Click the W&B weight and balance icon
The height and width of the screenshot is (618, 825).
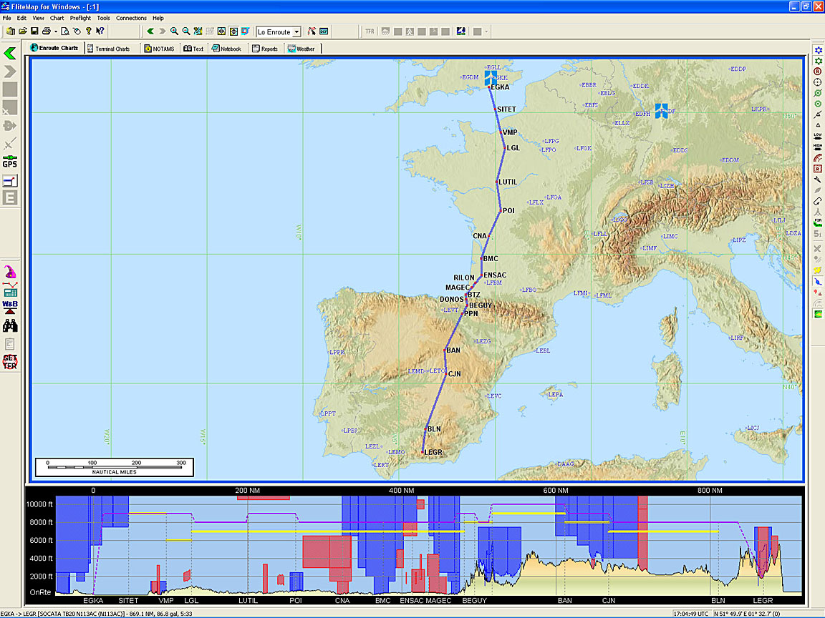pos(10,307)
